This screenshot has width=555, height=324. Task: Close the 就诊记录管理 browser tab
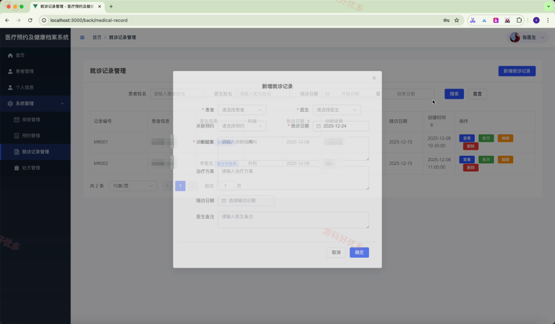tap(100, 7)
